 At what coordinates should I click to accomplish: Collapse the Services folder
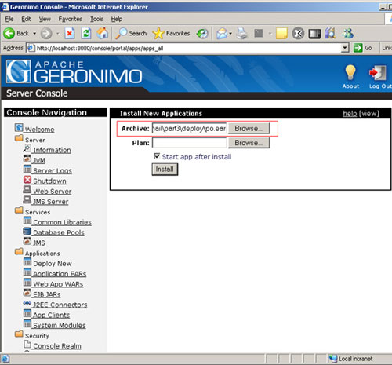tap(19, 210)
